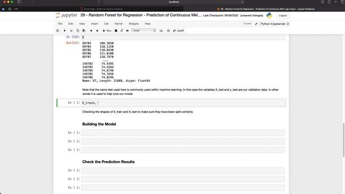Open the Edit menu
This screenshot has width=345, height=194.
[x=71, y=24]
